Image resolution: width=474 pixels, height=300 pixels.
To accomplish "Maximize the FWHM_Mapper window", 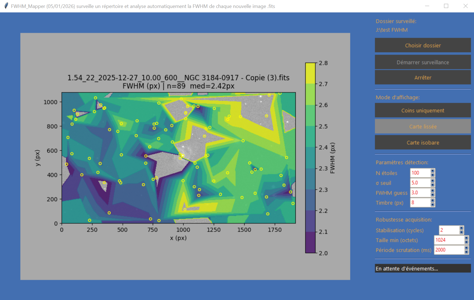I will coord(446,6).
